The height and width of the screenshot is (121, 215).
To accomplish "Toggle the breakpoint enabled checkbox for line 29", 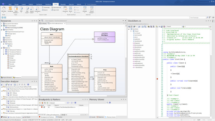I will point(44,107).
